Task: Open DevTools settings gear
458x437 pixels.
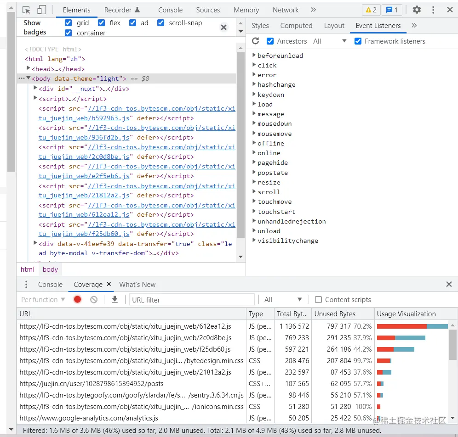Action: click(417, 10)
